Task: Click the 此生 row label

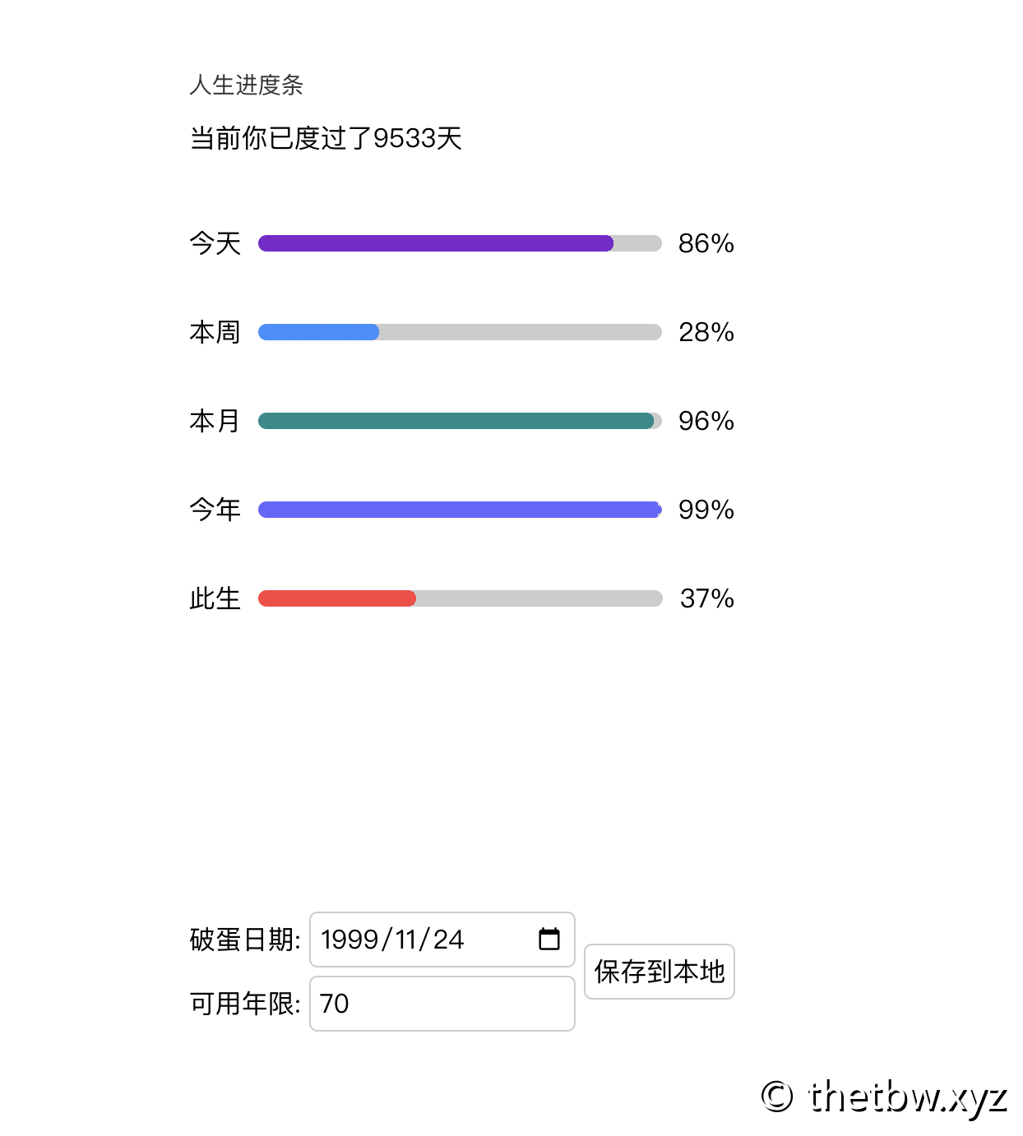Action: 215,598
